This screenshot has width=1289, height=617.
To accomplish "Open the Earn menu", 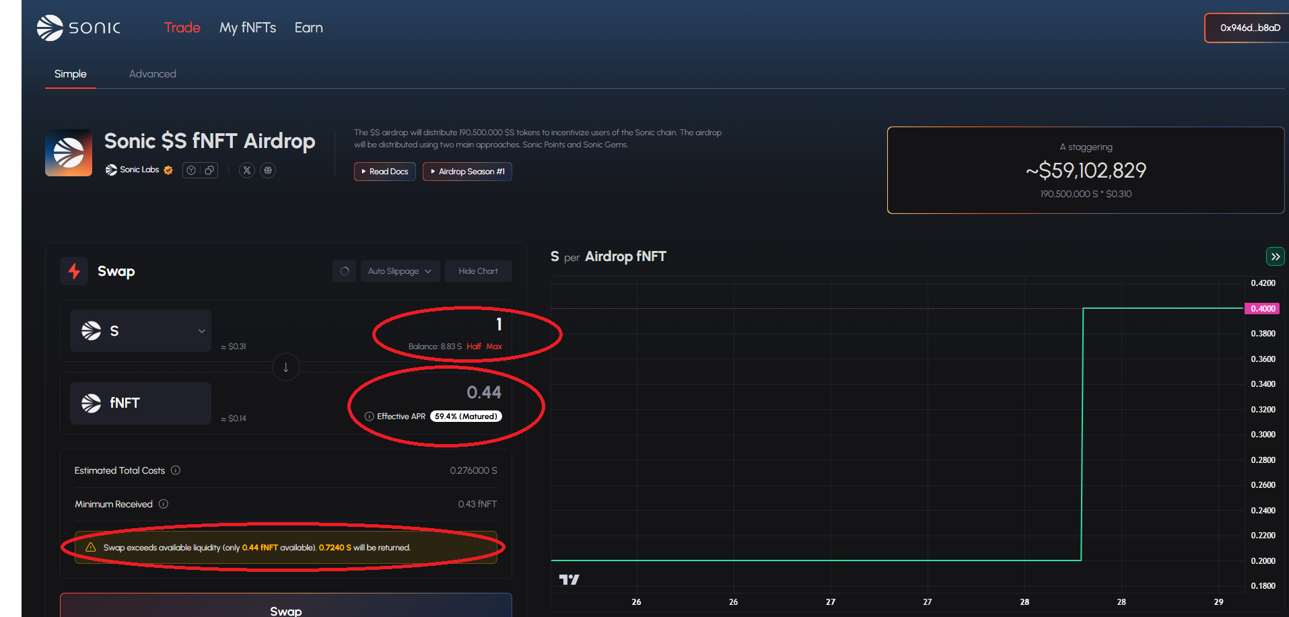I will point(308,28).
